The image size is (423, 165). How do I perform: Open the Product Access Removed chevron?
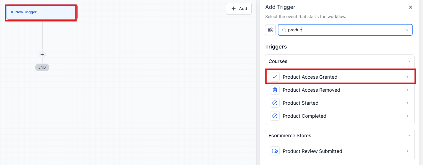click(407, 90)
